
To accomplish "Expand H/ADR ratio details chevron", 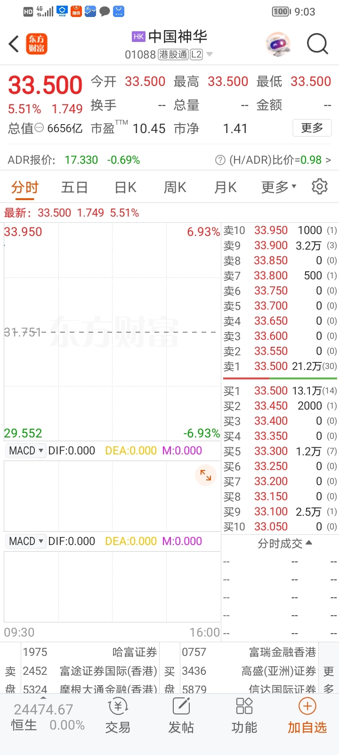I will (x=328, y=160).
